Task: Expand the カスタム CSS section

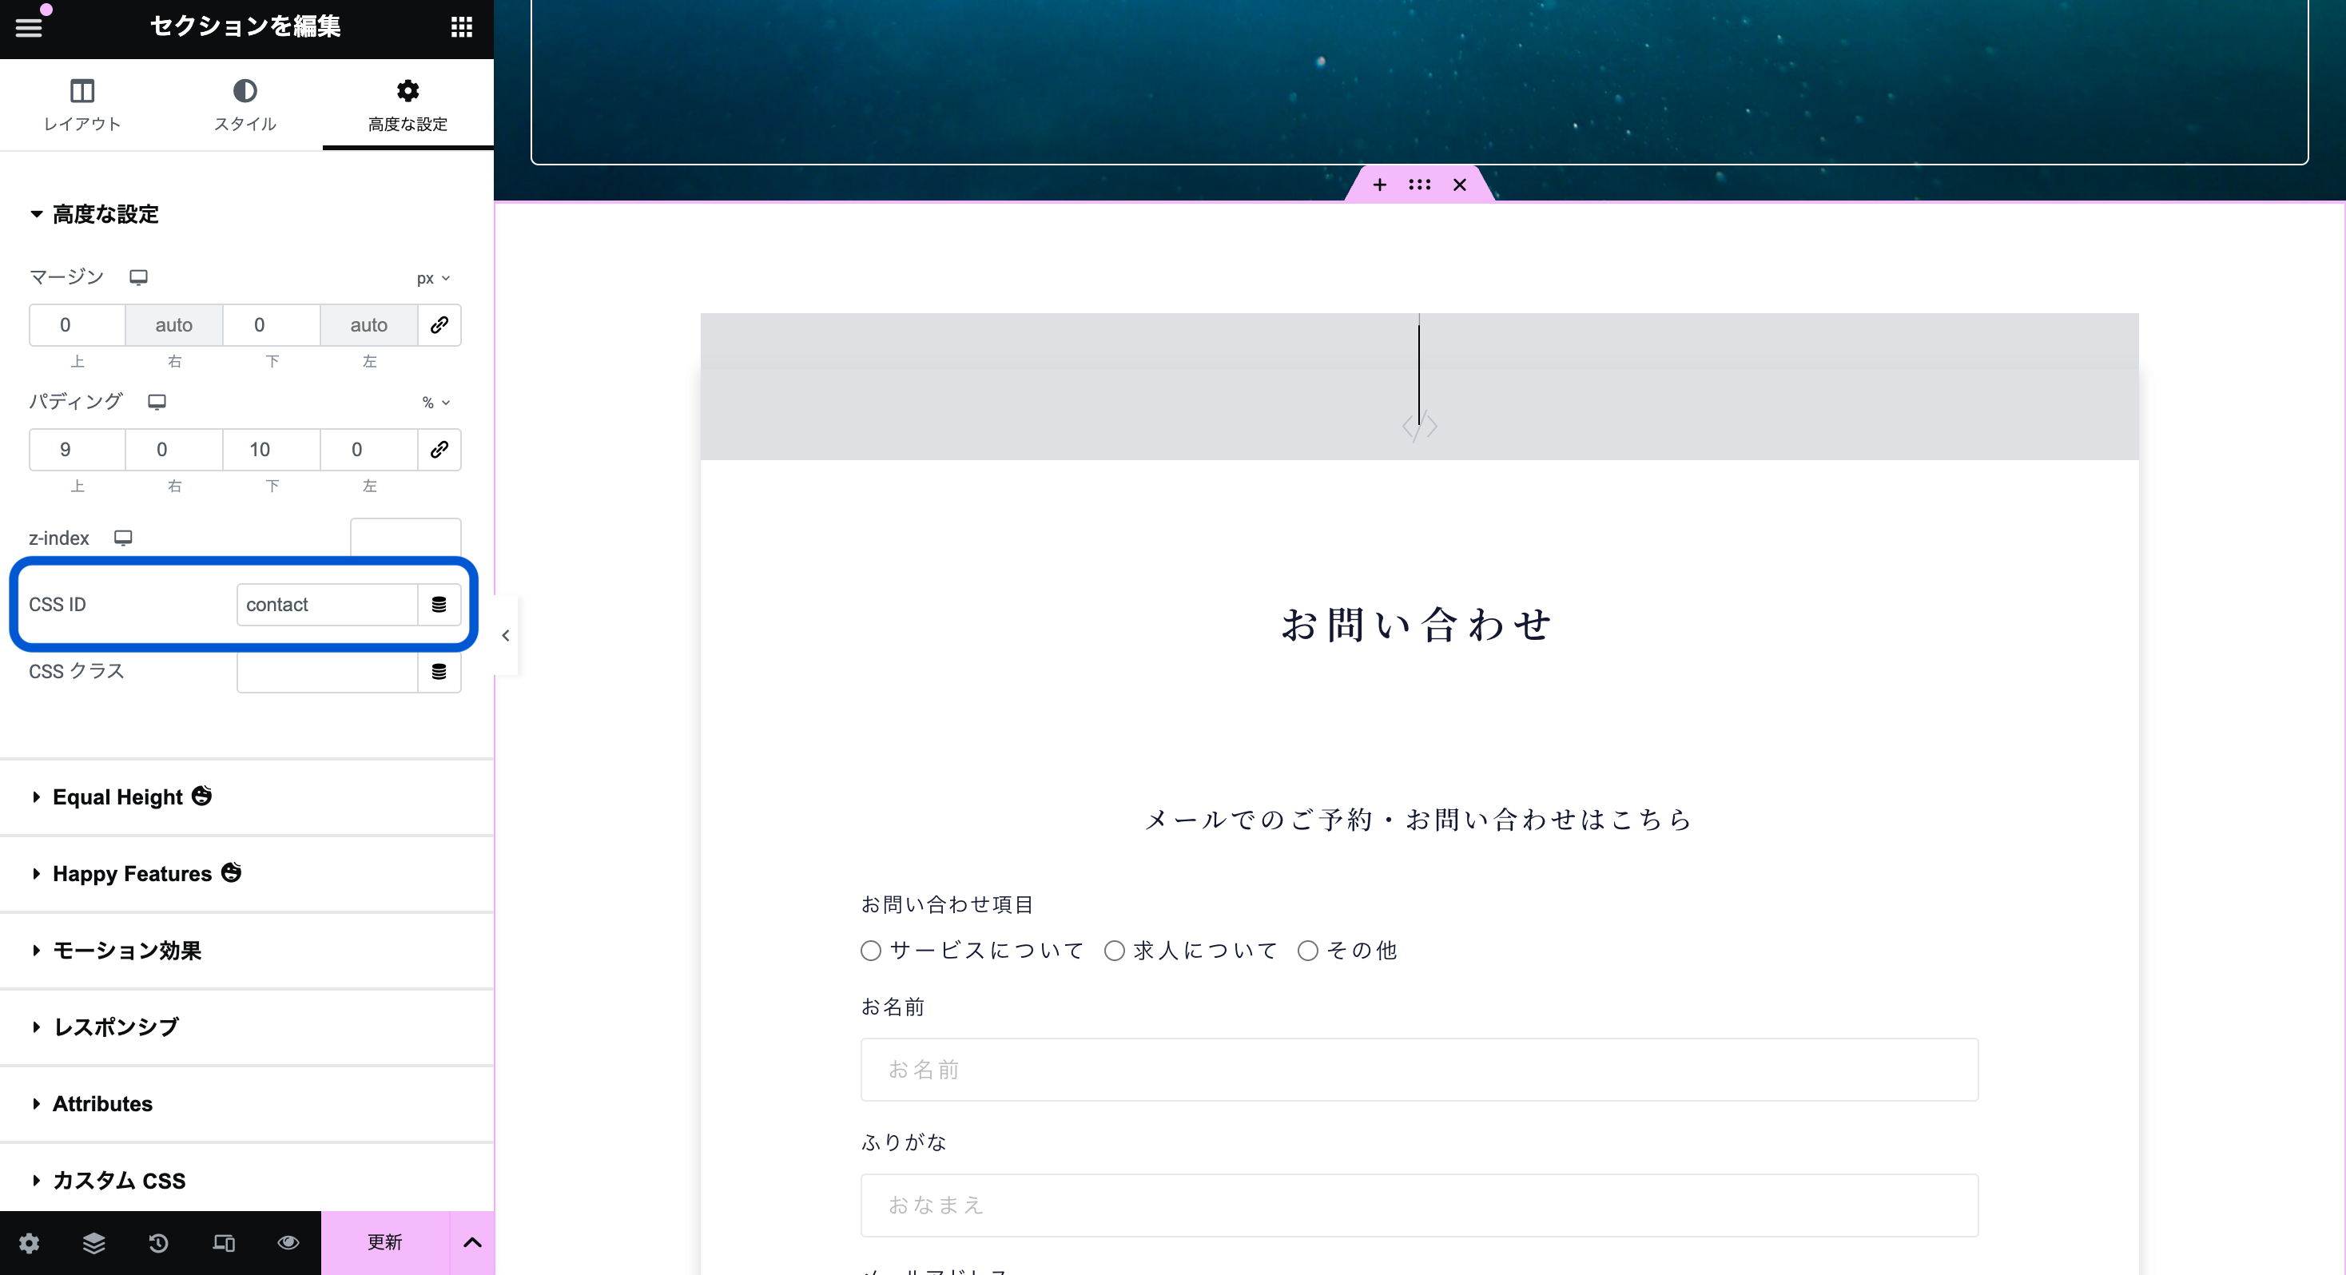Action: coord(119,1182)
